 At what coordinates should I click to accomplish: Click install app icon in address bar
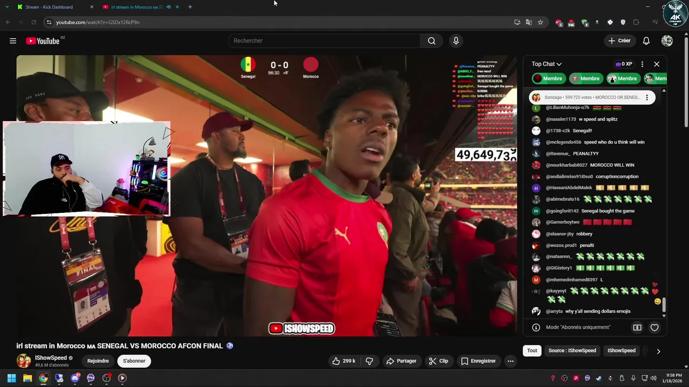517,22
